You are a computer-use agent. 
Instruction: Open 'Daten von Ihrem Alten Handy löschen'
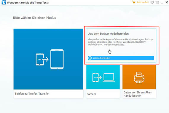[139, 81]
